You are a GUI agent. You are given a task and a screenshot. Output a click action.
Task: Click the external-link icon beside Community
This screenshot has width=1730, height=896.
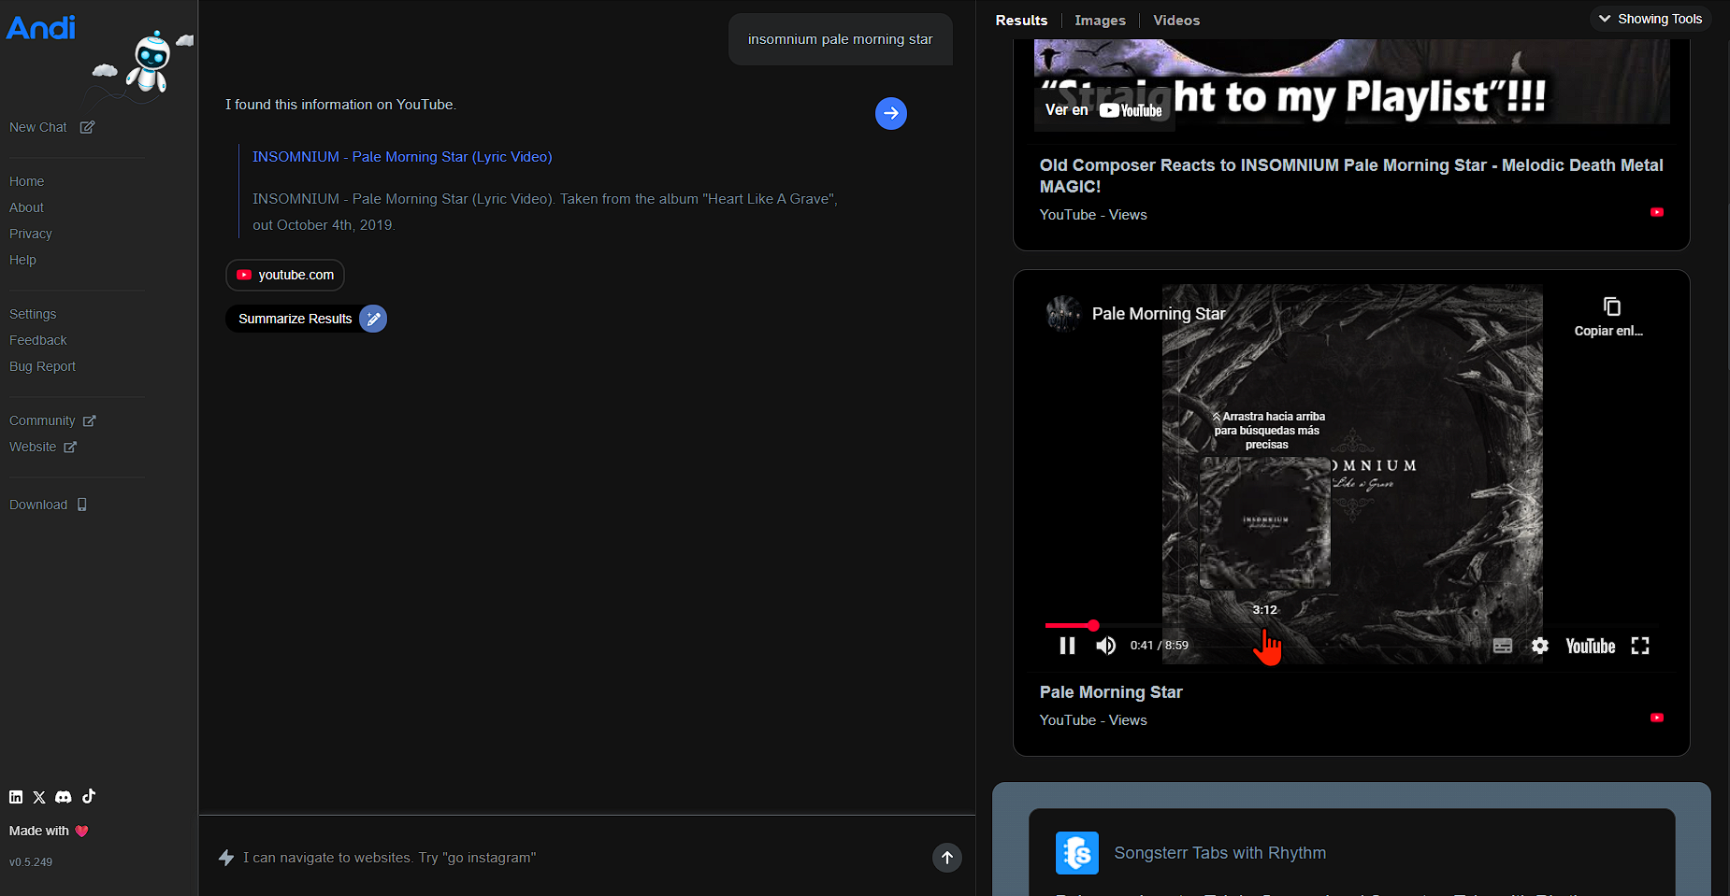(x=90, y=420)
